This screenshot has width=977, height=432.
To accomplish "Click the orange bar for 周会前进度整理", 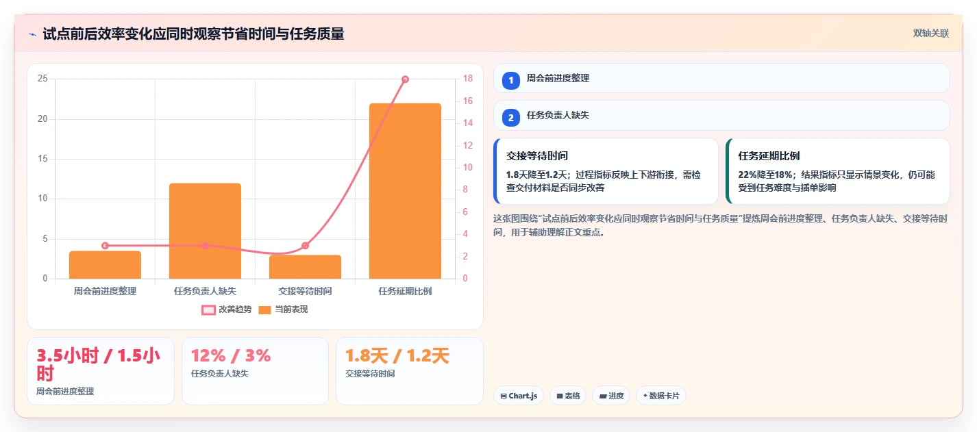I will click(x=105, y=265).
